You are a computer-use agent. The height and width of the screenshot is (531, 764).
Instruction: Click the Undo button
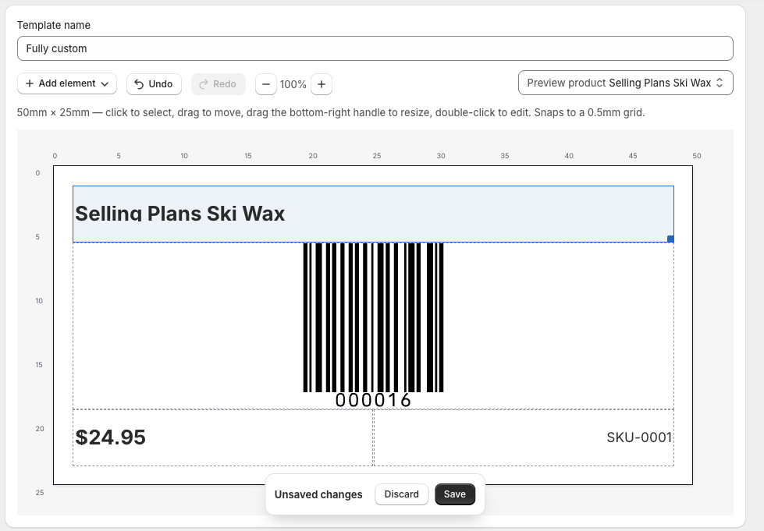(154, 84)
